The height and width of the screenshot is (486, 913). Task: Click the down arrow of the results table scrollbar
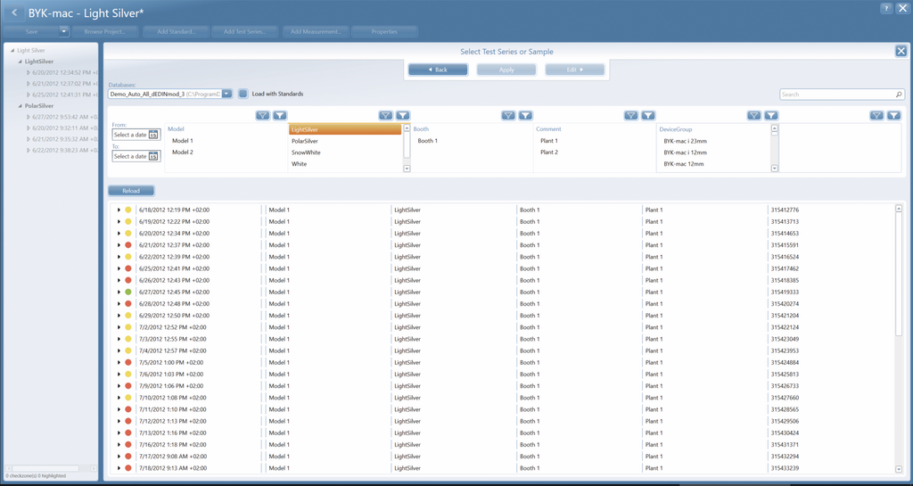pyautogui.click(x=899, y=468)
